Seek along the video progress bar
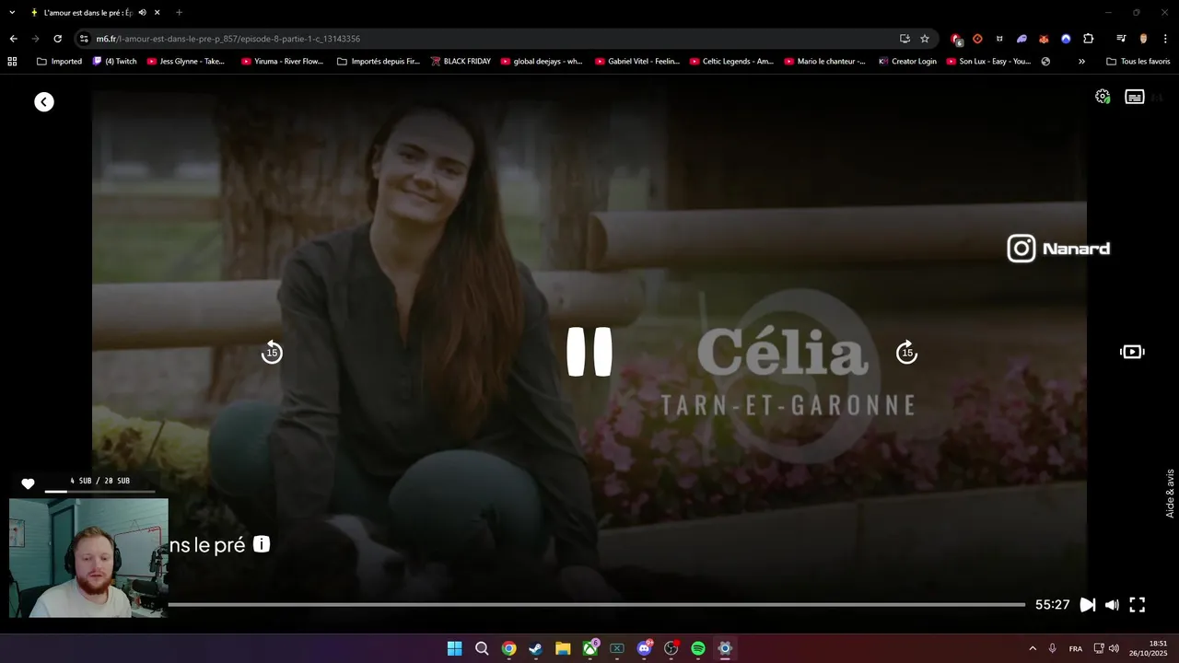 (596, 605)
